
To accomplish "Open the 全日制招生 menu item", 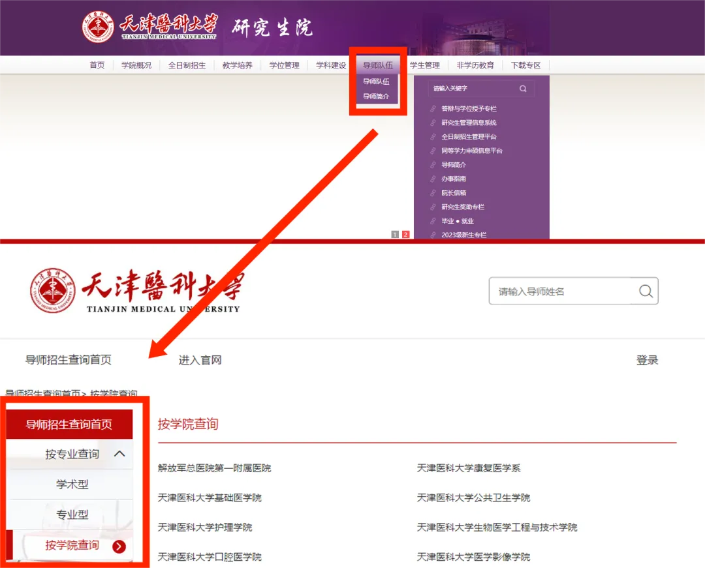I will point(187,66).
